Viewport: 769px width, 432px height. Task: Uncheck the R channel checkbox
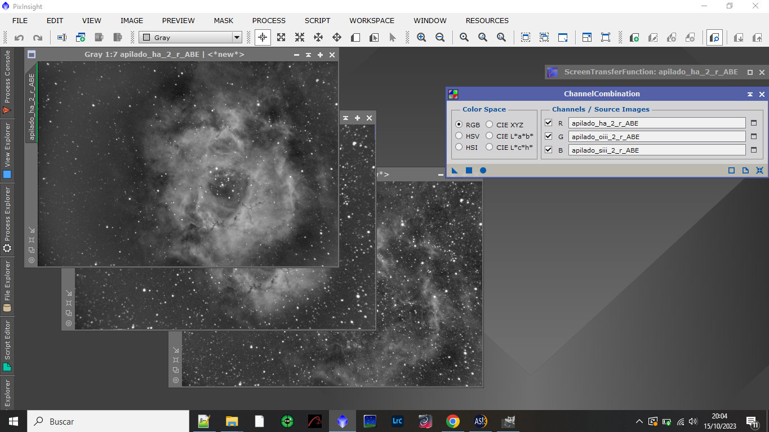[549, 123]
